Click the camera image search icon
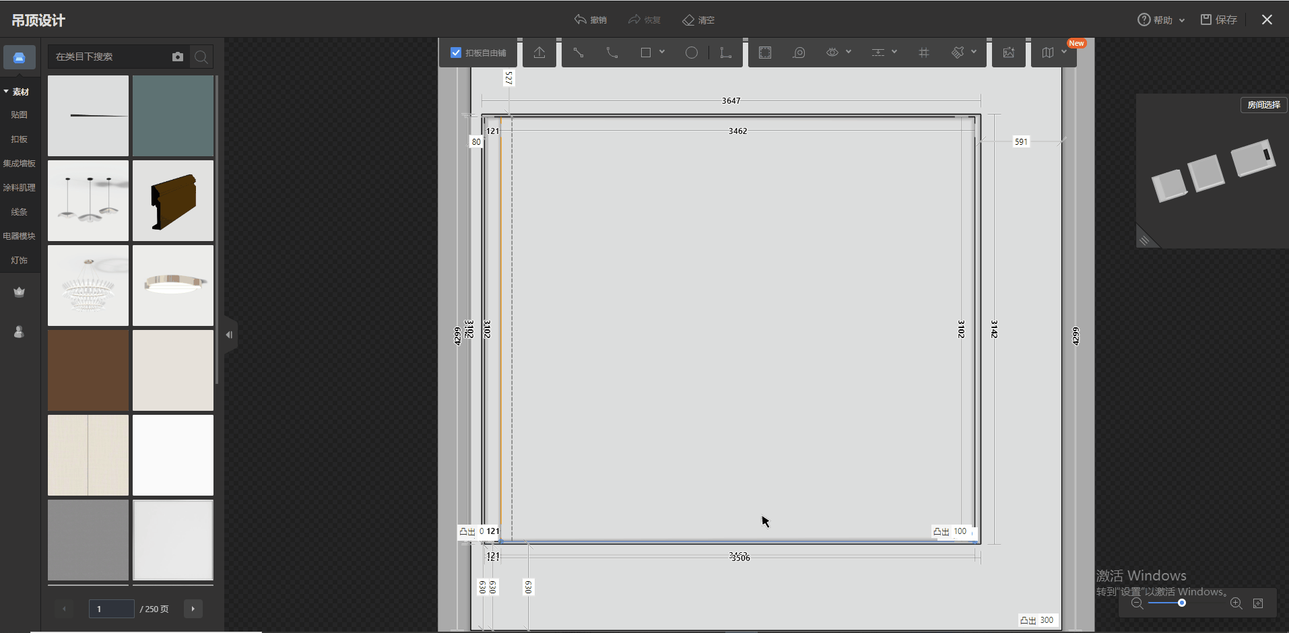 point(178,57)
